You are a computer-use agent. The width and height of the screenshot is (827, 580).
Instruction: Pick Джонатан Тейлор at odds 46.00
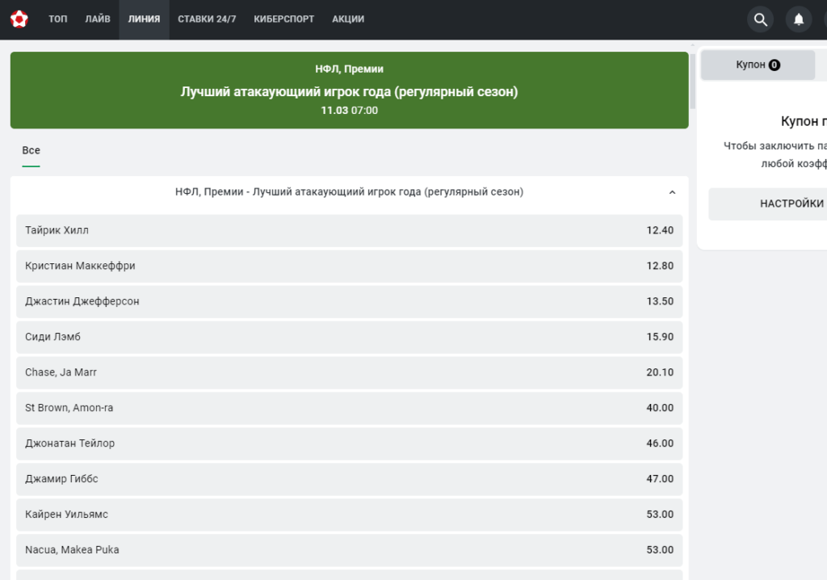[349, 443]
